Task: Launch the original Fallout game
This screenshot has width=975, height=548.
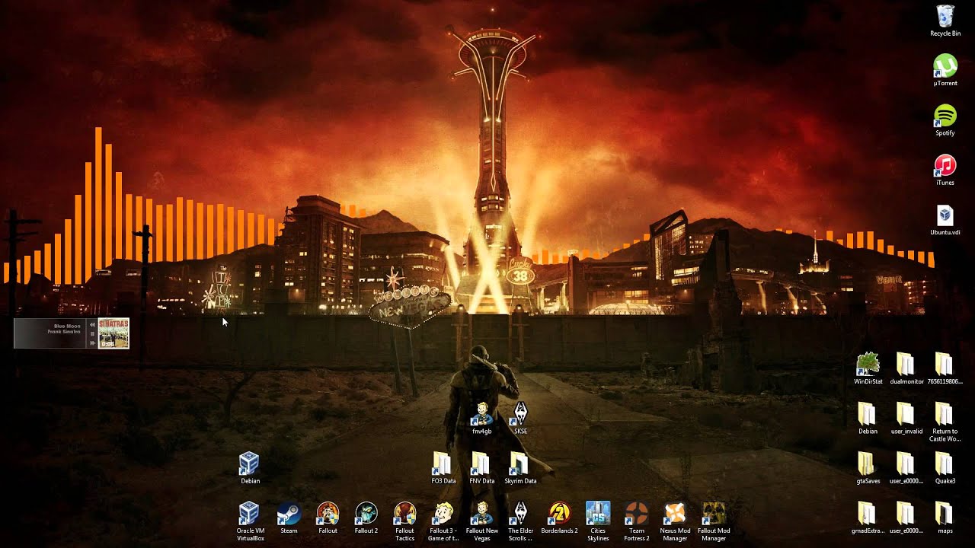Action: pos(328,518)
